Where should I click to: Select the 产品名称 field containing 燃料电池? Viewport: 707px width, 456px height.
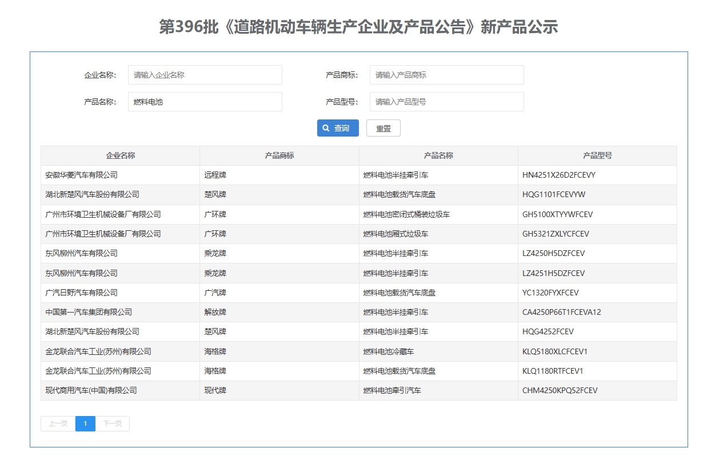point(205,102)
